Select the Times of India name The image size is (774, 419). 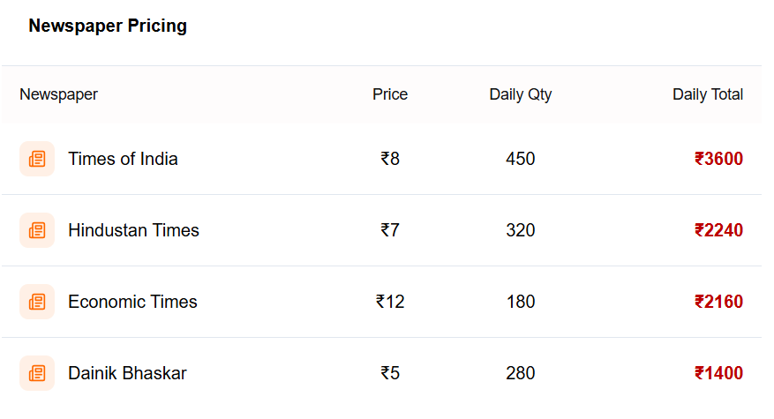coord(123,159)
